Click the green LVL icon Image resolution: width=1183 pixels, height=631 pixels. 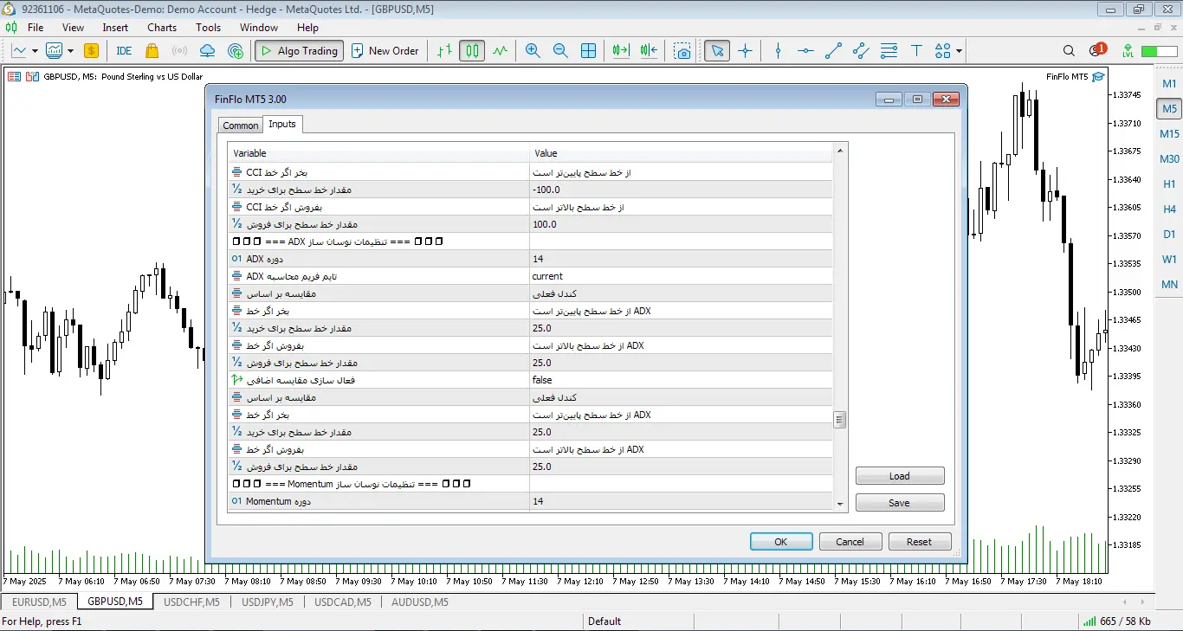(1128, 51)
